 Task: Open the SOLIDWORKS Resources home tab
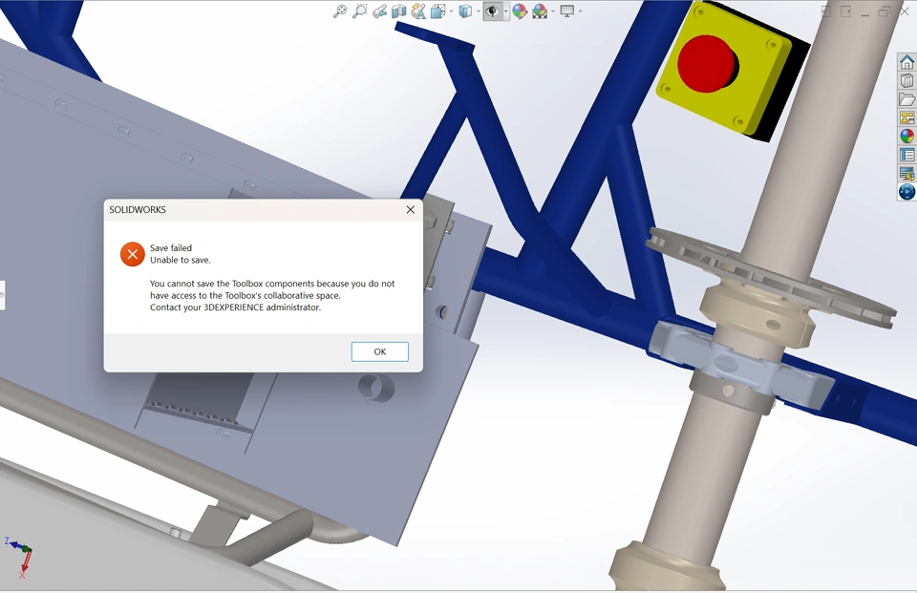[x=907, y=62]
